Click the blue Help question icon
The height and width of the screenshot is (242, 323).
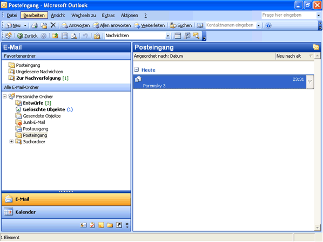click(268, 25)
